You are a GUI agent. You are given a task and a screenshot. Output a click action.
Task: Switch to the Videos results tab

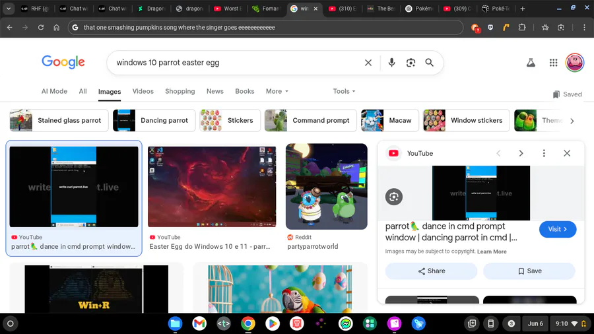[x=143, y=91]
